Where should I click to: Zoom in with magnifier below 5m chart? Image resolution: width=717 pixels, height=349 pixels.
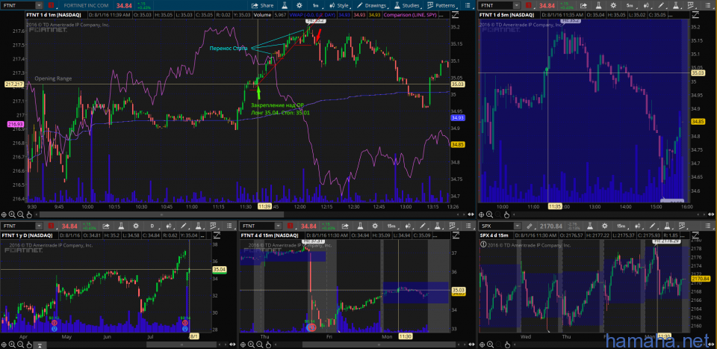[x=490, y=214]
